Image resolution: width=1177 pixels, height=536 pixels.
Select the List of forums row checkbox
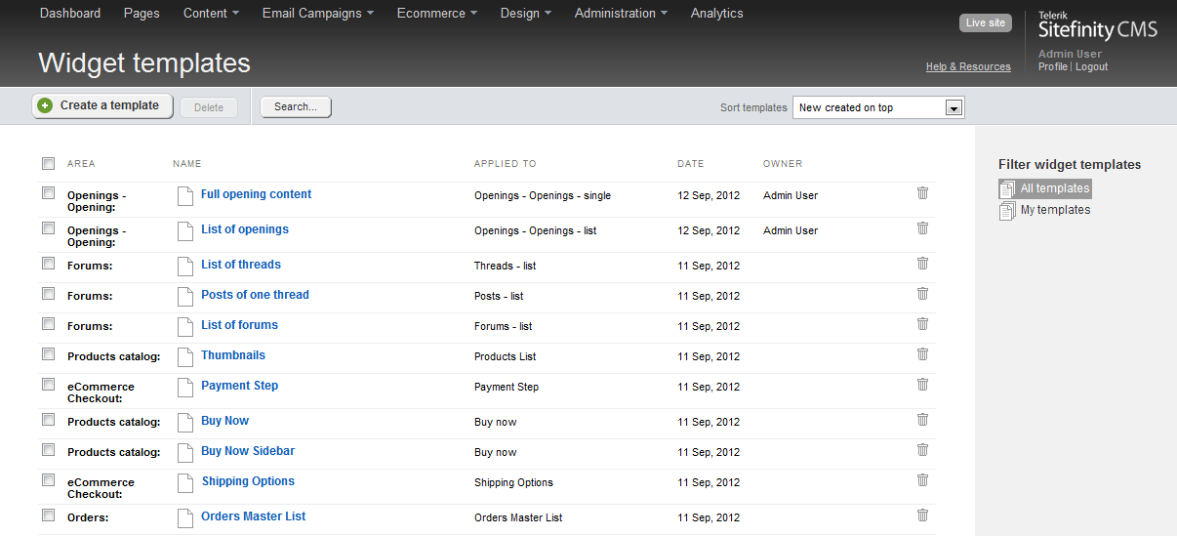coord(49,324)
